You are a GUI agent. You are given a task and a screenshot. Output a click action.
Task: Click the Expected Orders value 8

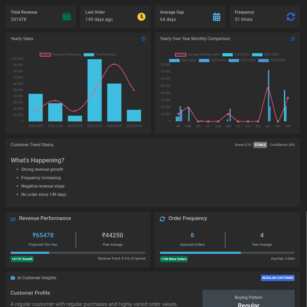point(192,235)
